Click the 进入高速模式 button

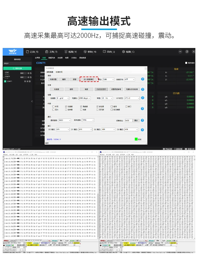tap(89, 79)
